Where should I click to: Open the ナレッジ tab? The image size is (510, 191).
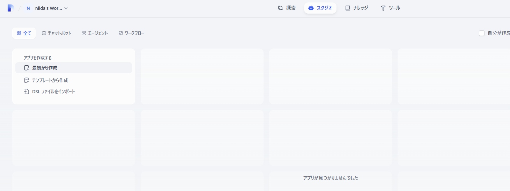(357, 8)
